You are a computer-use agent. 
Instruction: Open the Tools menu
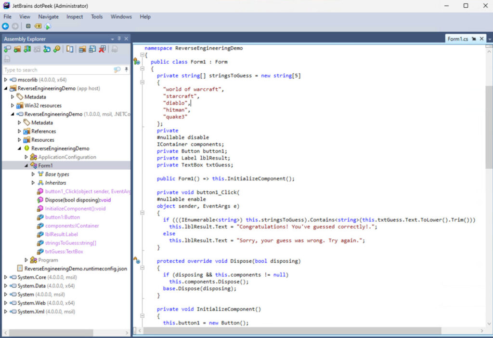(97, 17)
